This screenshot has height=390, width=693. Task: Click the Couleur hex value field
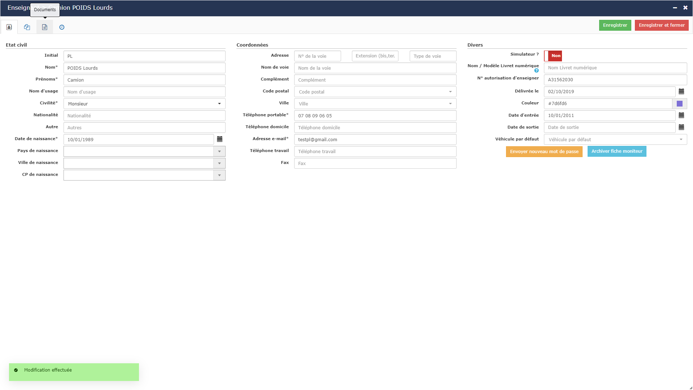(608, 104)
